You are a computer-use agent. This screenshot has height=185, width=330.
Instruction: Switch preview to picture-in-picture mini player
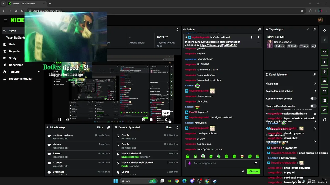[x=144, y=119]
